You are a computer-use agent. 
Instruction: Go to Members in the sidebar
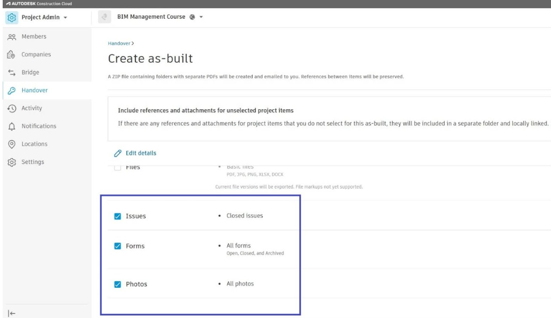34,37
